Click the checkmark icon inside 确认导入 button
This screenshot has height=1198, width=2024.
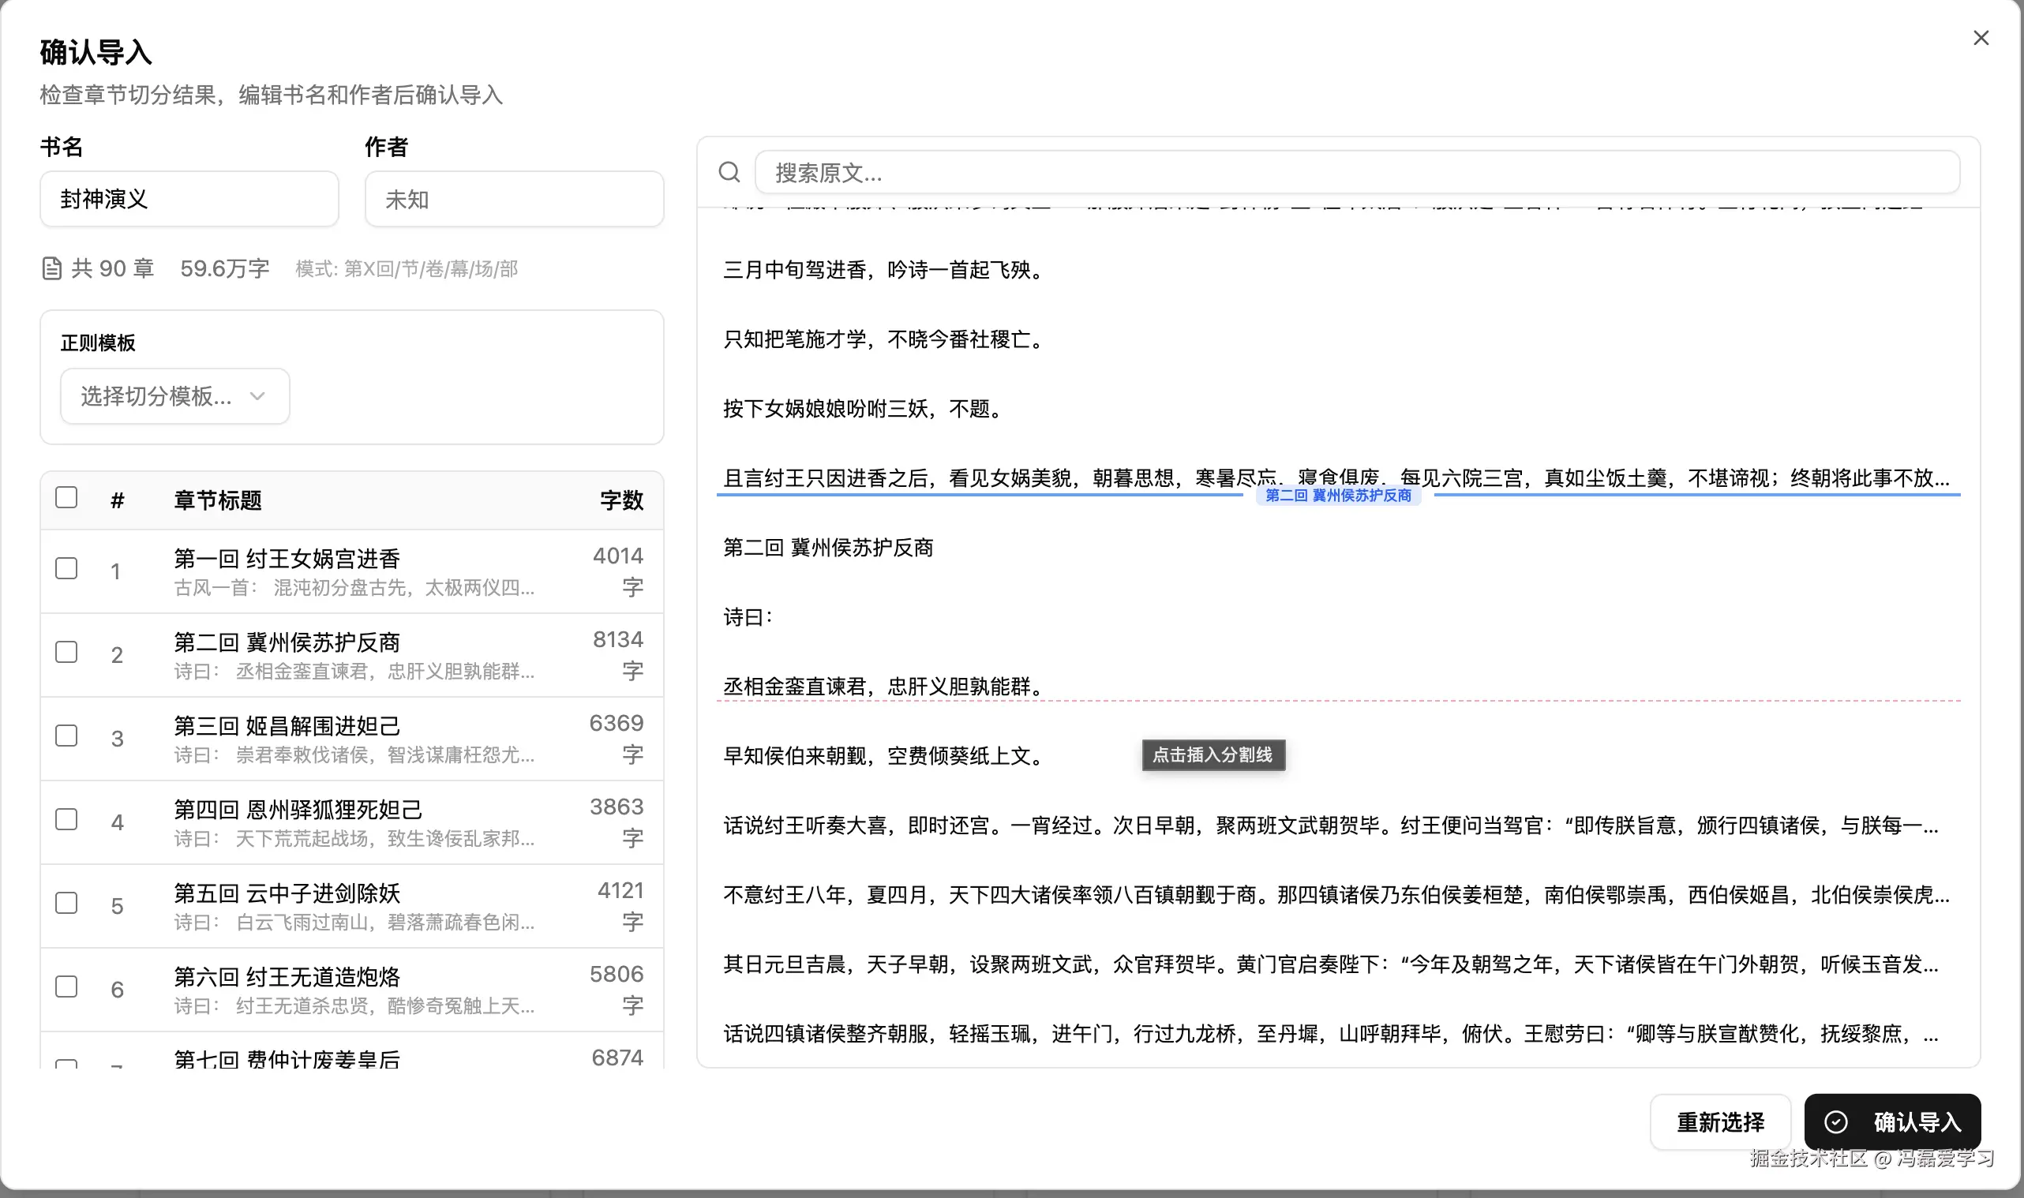[1837, 1122]
